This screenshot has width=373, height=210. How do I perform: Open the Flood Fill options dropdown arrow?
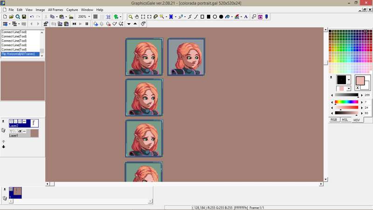(232, 17)
